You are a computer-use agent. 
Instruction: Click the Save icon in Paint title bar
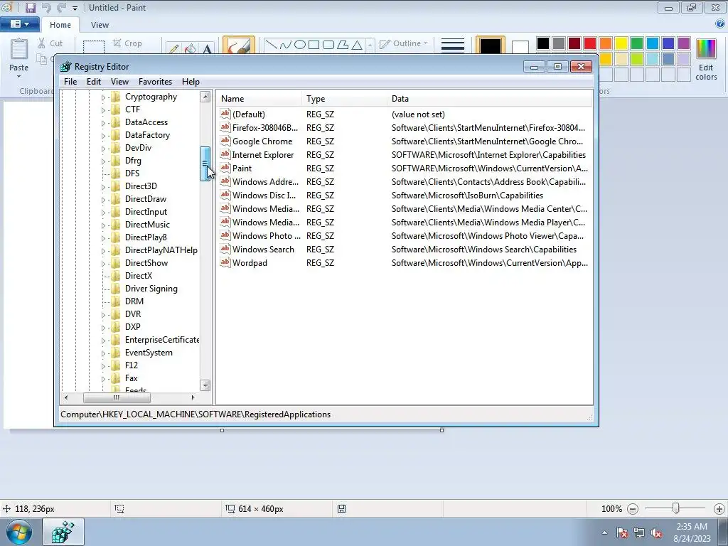pyautogui.click(x=30, y=7)
